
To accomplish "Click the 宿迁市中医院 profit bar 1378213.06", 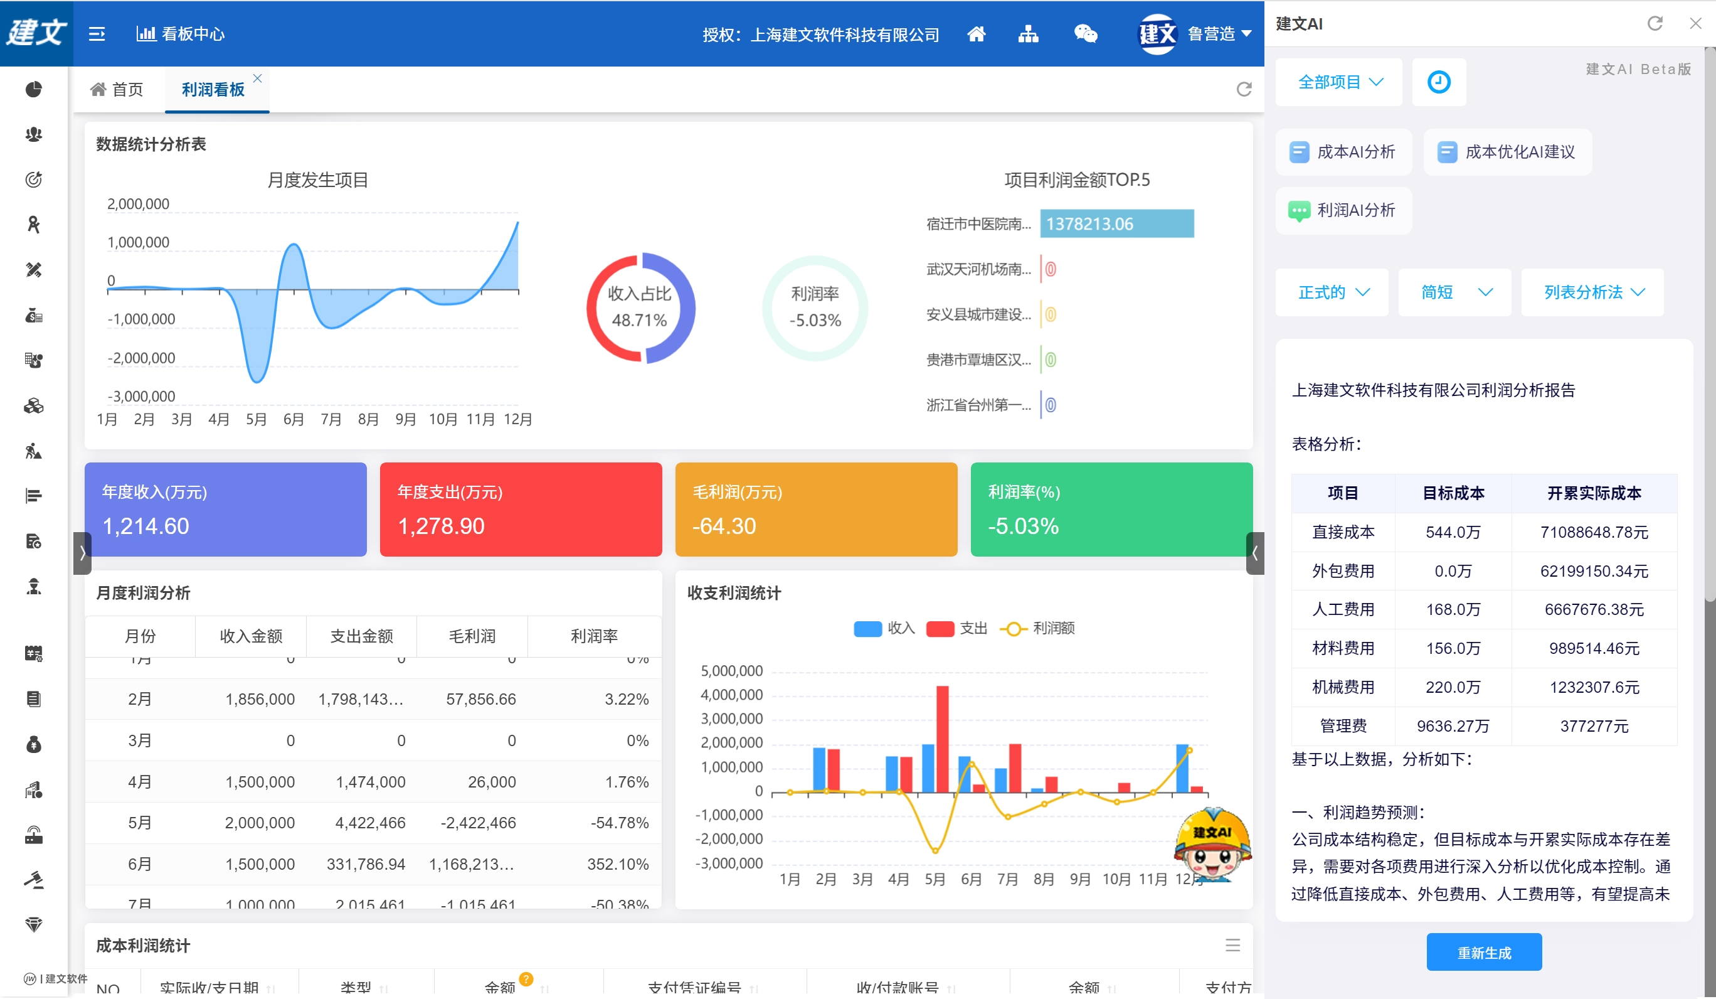I will point(1116,224).
